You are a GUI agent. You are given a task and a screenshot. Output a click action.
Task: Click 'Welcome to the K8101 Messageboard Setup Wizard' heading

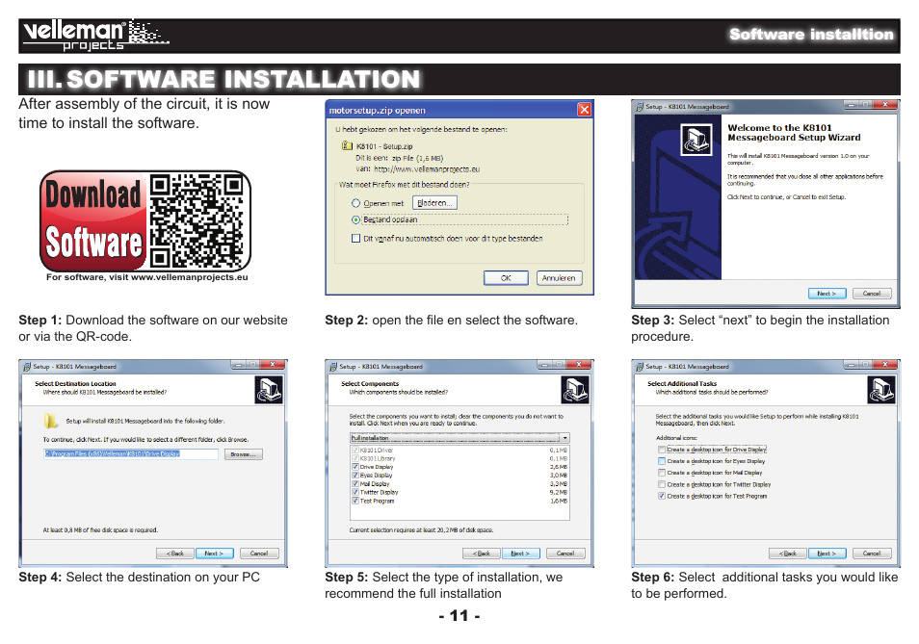pos(794,132)
